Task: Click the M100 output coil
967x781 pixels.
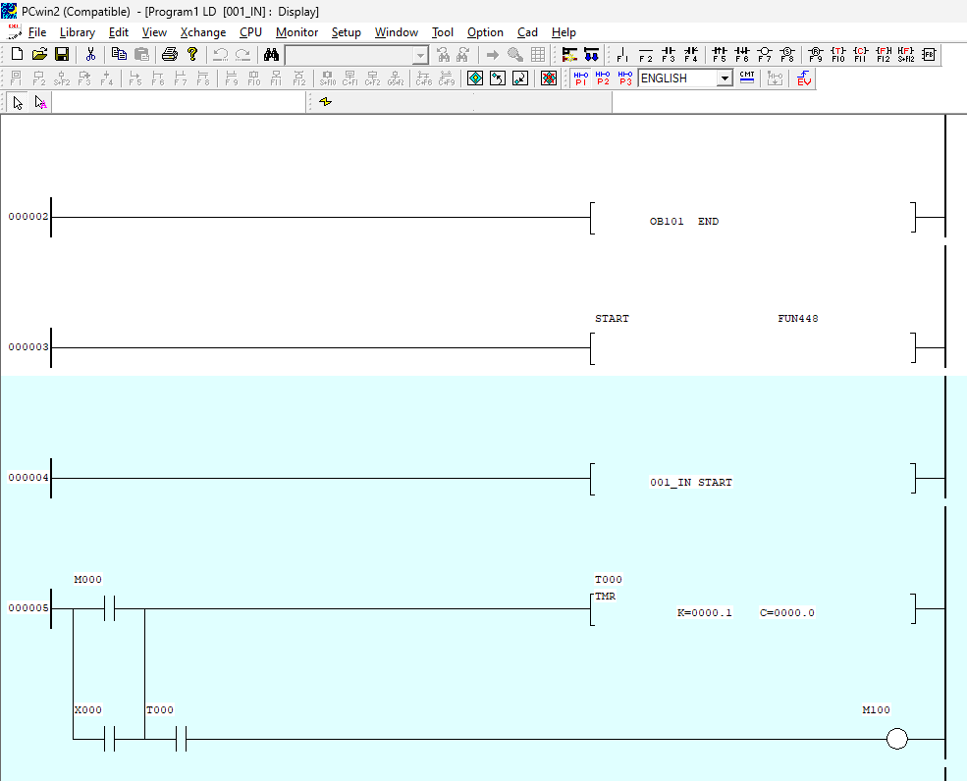Action: click(896, 740)
